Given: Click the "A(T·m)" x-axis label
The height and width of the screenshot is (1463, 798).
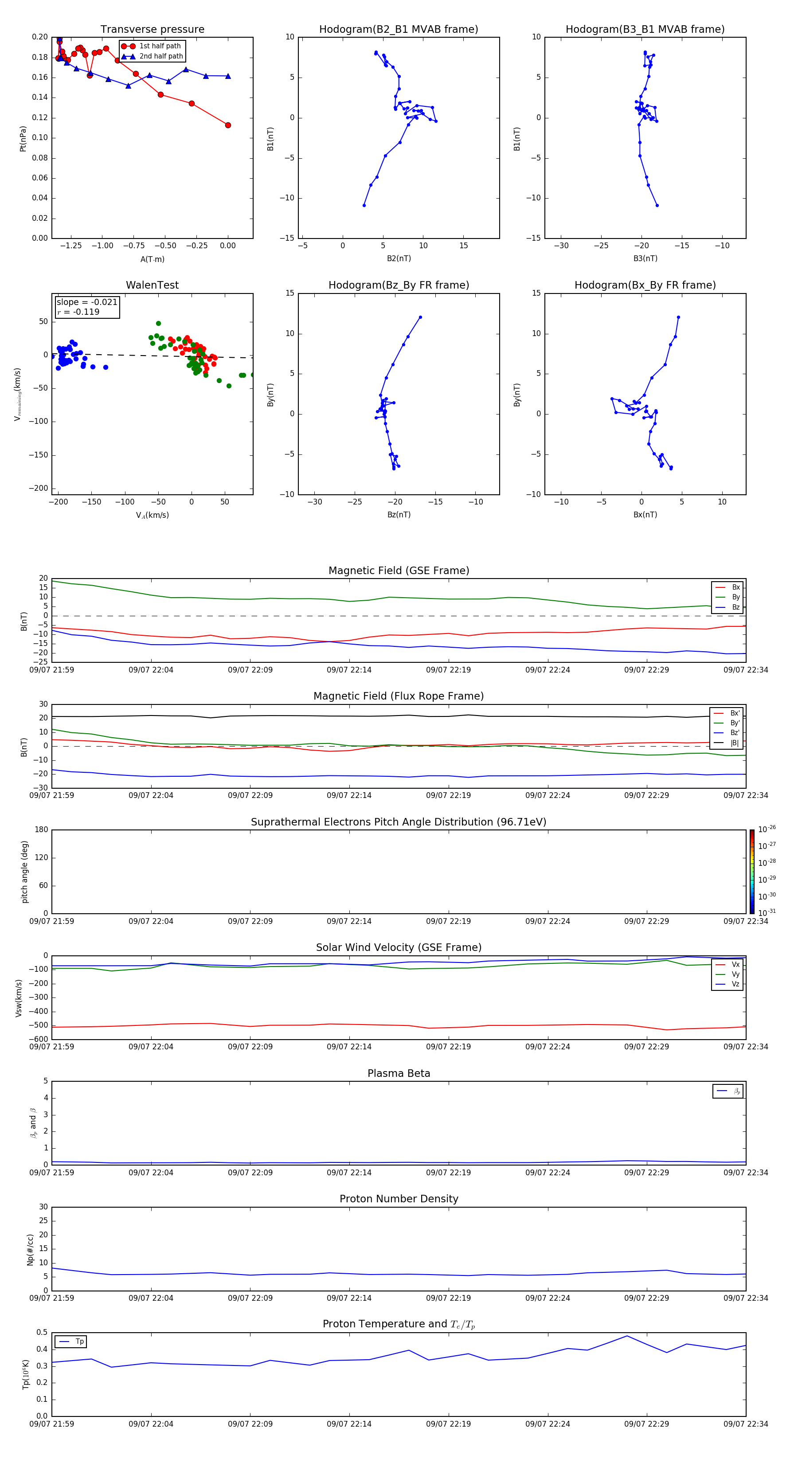Looking at the screenshot, I should coord(152,259).
